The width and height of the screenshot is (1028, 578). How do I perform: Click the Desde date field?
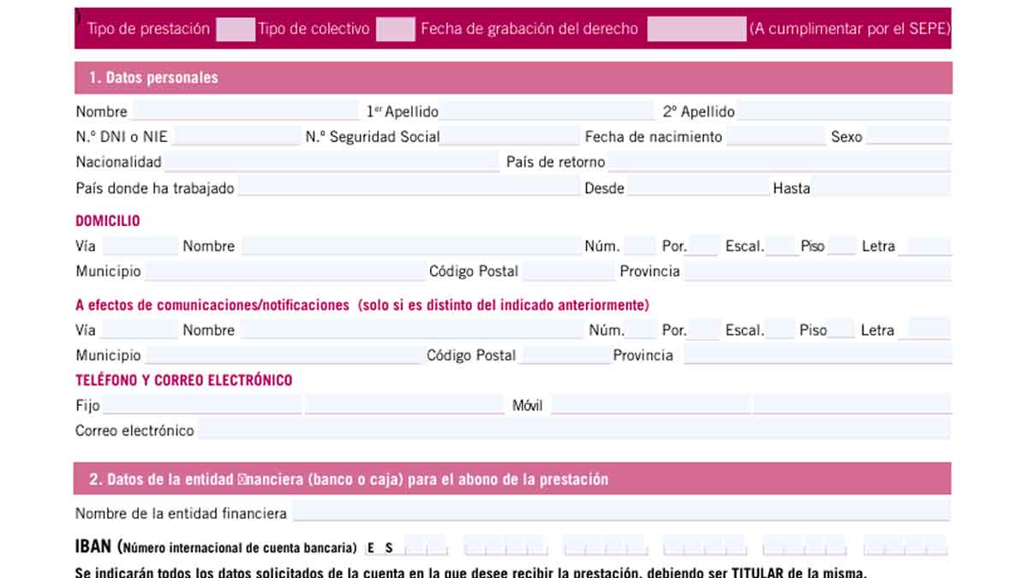(697, 188)
